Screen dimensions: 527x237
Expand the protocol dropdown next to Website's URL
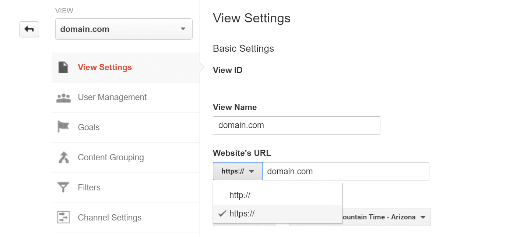coord(238,171)
